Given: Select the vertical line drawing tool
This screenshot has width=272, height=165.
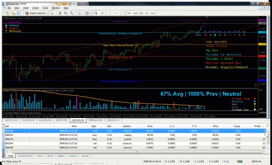Looking at the screenshot, I should coord(110,13).
